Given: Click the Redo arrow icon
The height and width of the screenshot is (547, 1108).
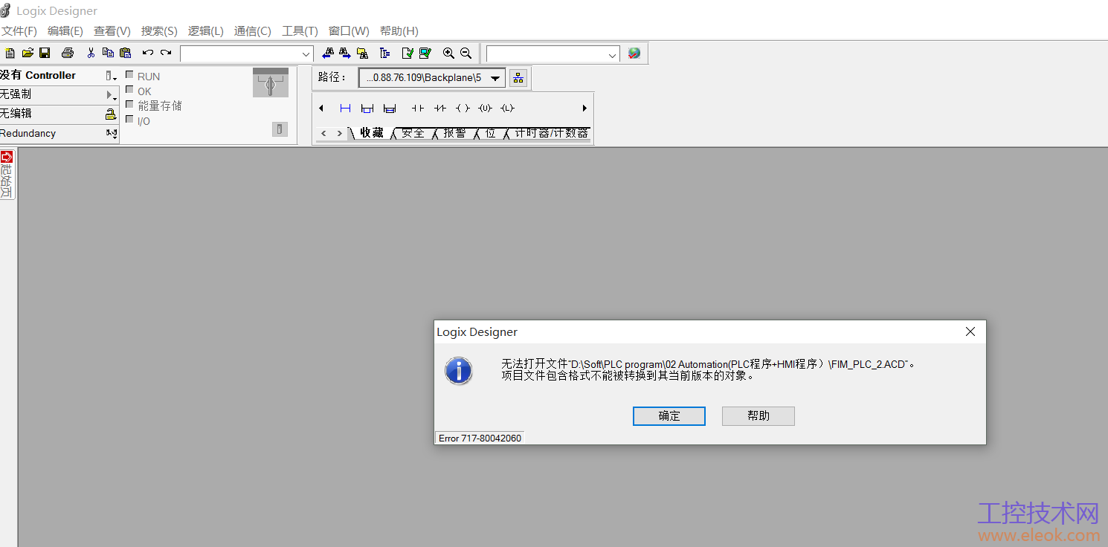Looking at the screenshot, I should (166, 53).
